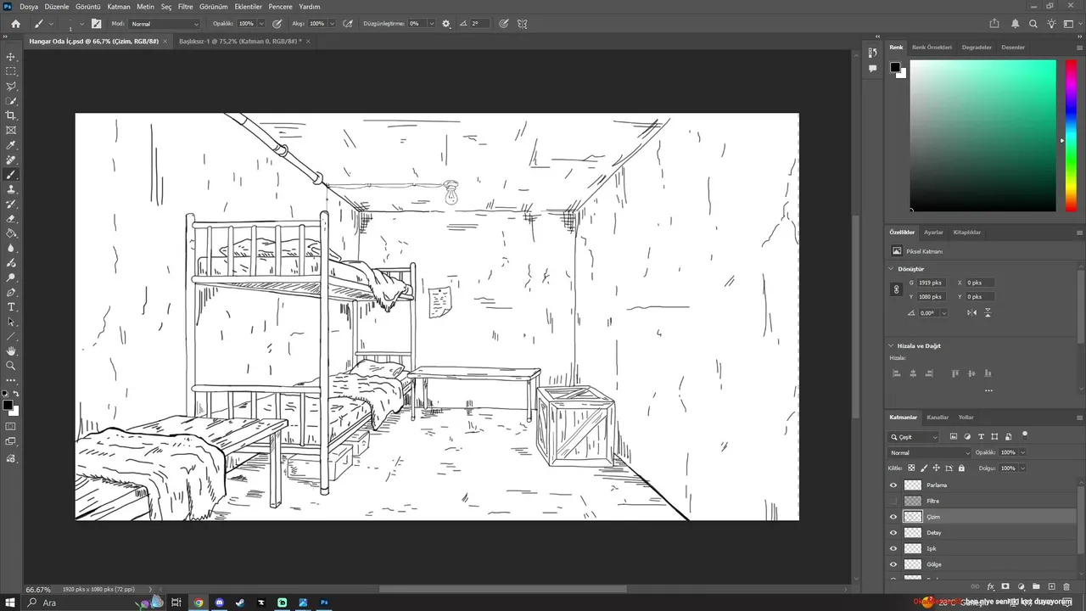Image resolution: width=1086 pixels, height=611 pixels.
Task: Open the Dosya menu
Action: [29, 7]
